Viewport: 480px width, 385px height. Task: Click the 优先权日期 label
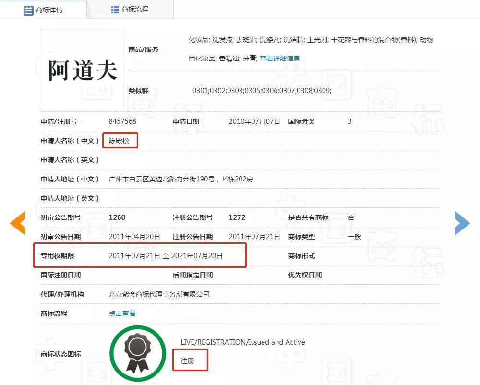(x=305, y=275)
